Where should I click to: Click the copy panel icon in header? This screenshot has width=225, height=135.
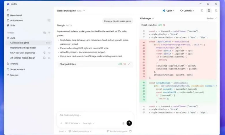tap(216, 11)
